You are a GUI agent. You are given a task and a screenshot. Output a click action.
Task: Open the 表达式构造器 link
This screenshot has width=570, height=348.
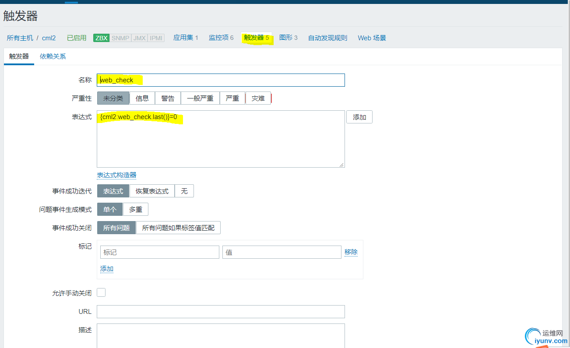click(116, 175)
